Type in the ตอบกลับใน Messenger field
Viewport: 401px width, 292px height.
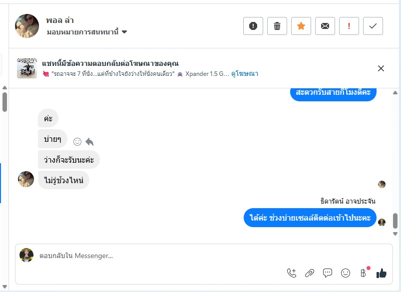[200, 256]
